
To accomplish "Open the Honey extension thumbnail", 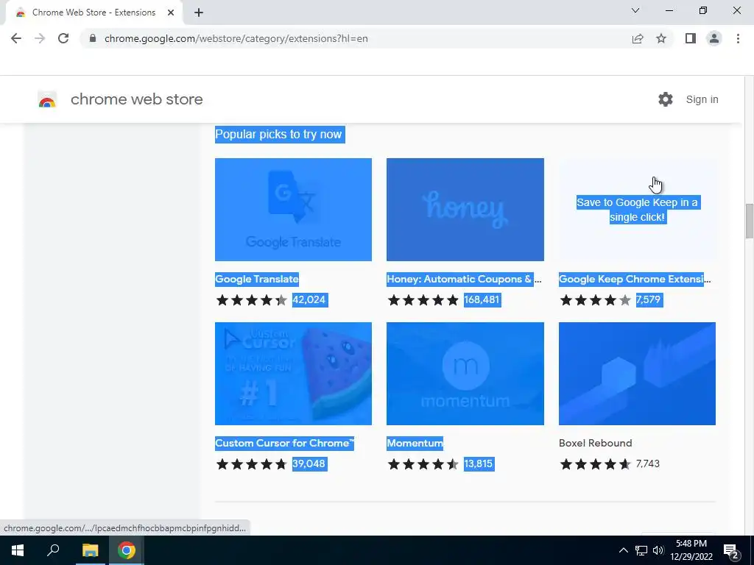I will (x=465, y=210).
